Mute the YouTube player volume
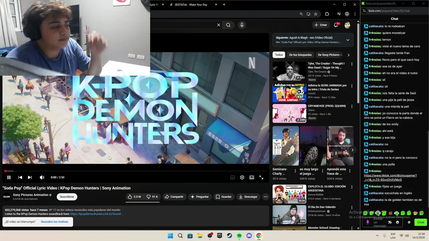The image size is (429, 241). point(42,177)
